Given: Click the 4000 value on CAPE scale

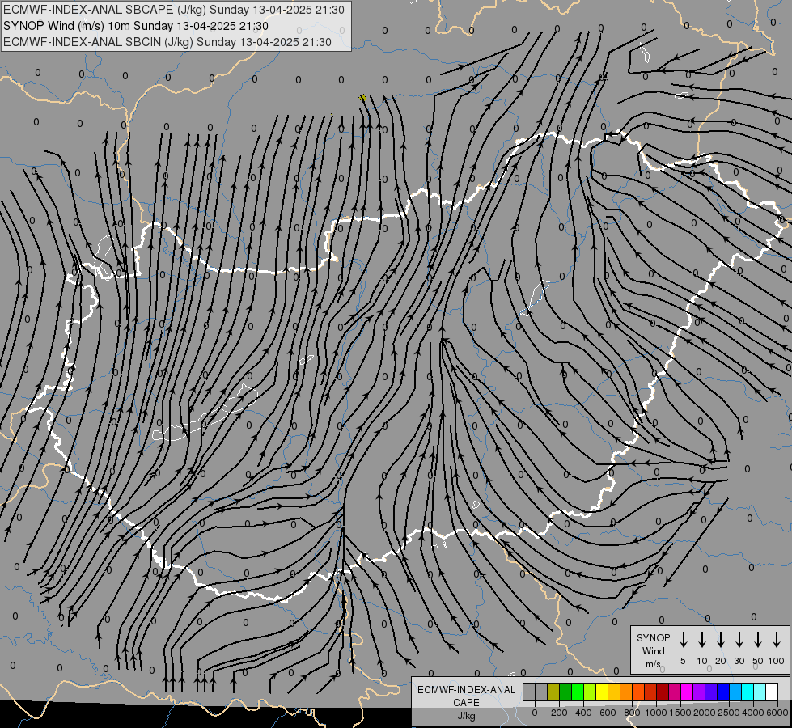Looking at the screenshot, I should coord(753,713).
